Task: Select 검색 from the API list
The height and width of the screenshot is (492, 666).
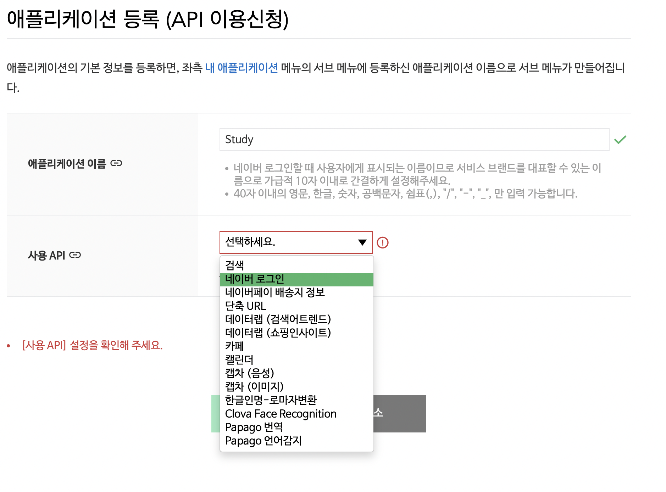Action: click(296, 265)
